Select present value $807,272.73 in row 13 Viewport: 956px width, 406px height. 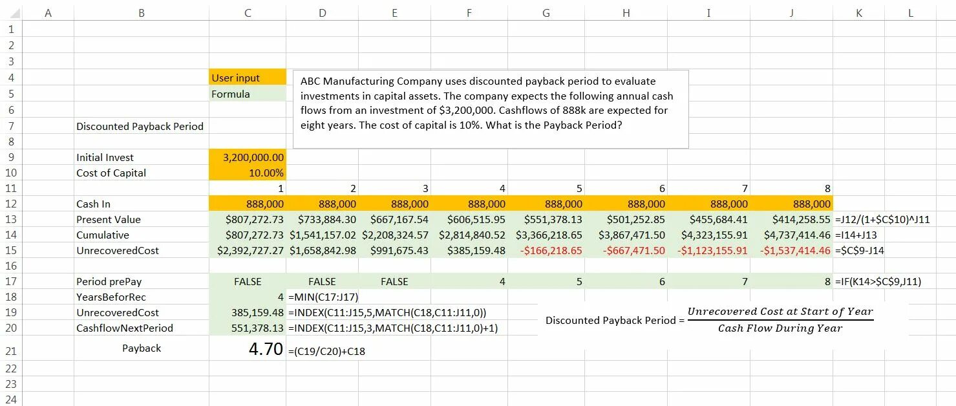coord(247,219)
